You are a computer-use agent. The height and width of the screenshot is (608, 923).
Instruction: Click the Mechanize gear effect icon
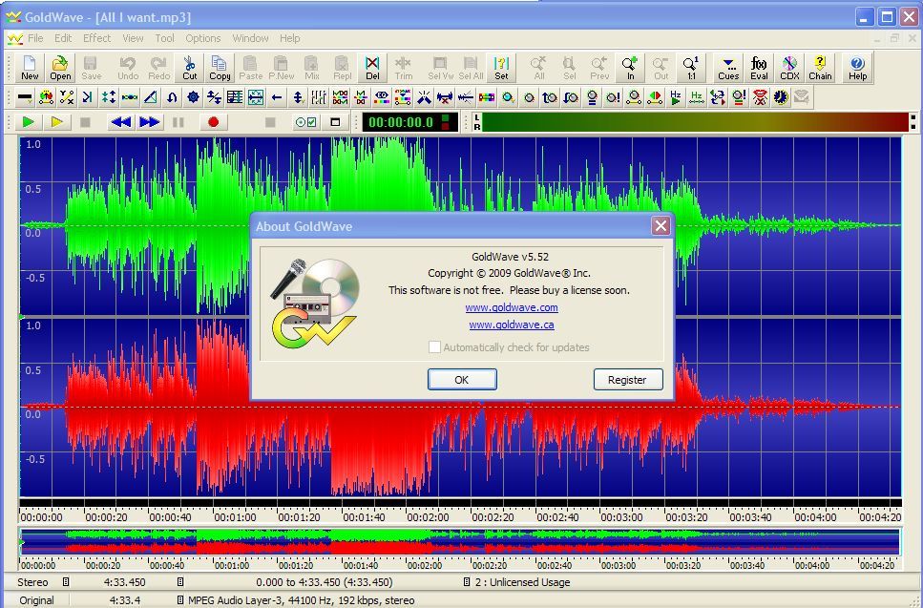(193, 97)
